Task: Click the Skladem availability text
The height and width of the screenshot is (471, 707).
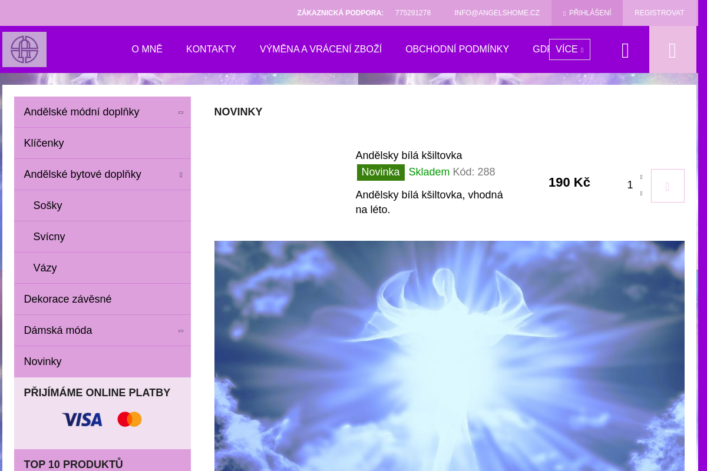Action: pos(429,172)
